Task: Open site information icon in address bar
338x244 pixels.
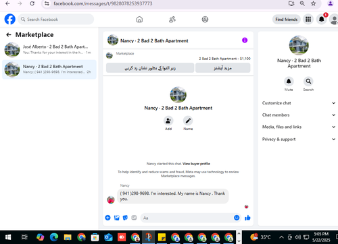Action: pos(47,3)
